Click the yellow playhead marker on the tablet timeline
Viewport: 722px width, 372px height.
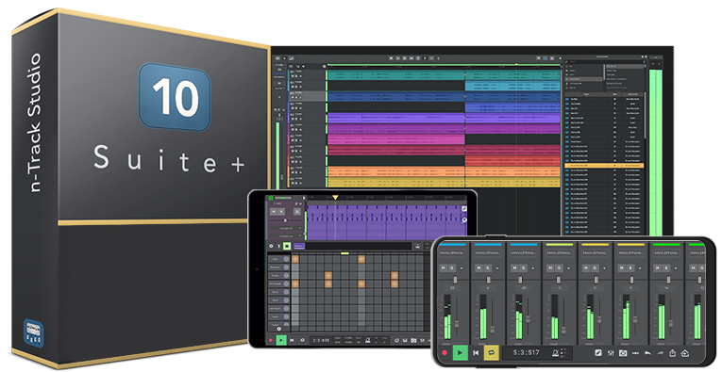coord(336,198)
